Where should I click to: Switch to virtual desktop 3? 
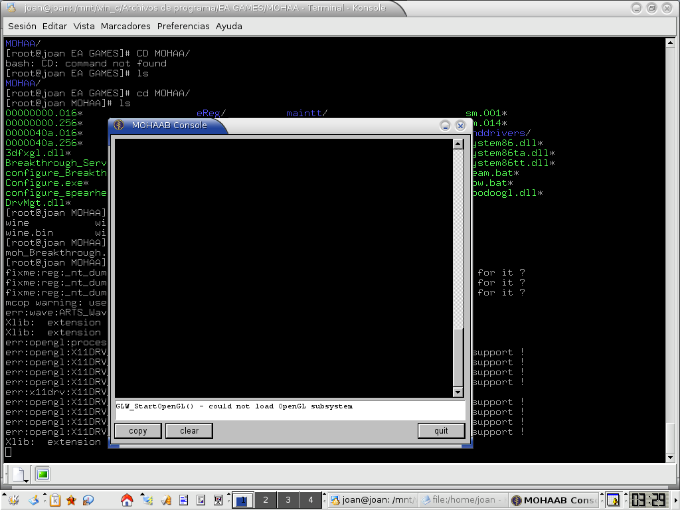[x=288, y=500]
